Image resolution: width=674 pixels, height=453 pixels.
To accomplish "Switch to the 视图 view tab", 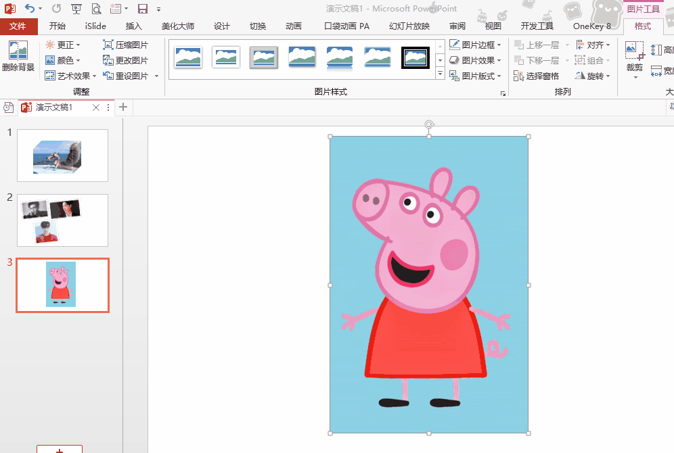I will pyautogui.click(x=493, y=26).
